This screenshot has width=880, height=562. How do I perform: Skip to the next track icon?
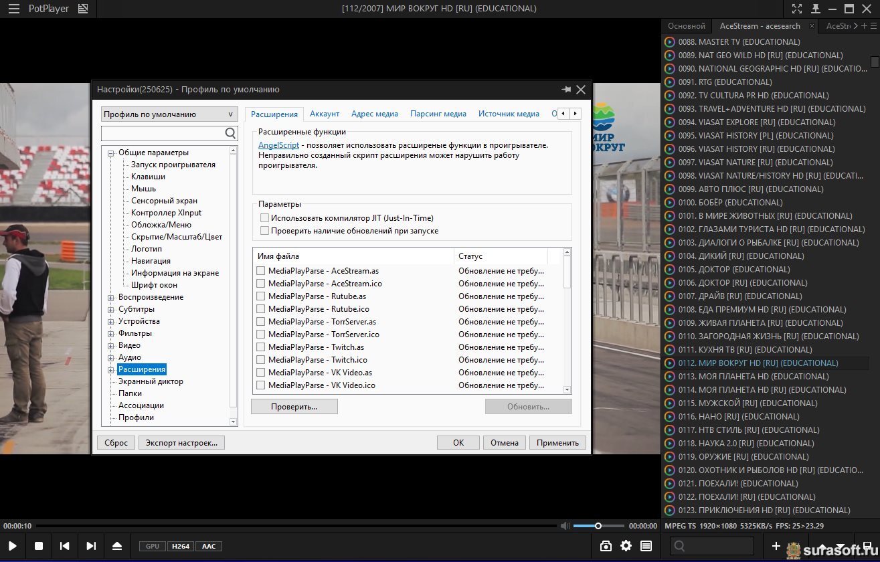point(91,546)
